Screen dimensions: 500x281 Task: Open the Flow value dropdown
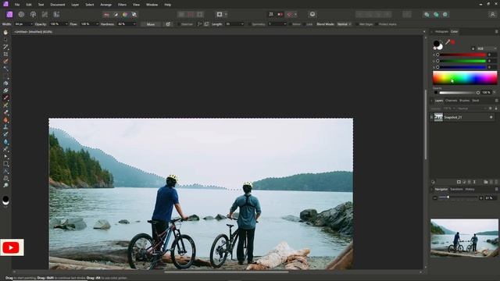point(97,24)
